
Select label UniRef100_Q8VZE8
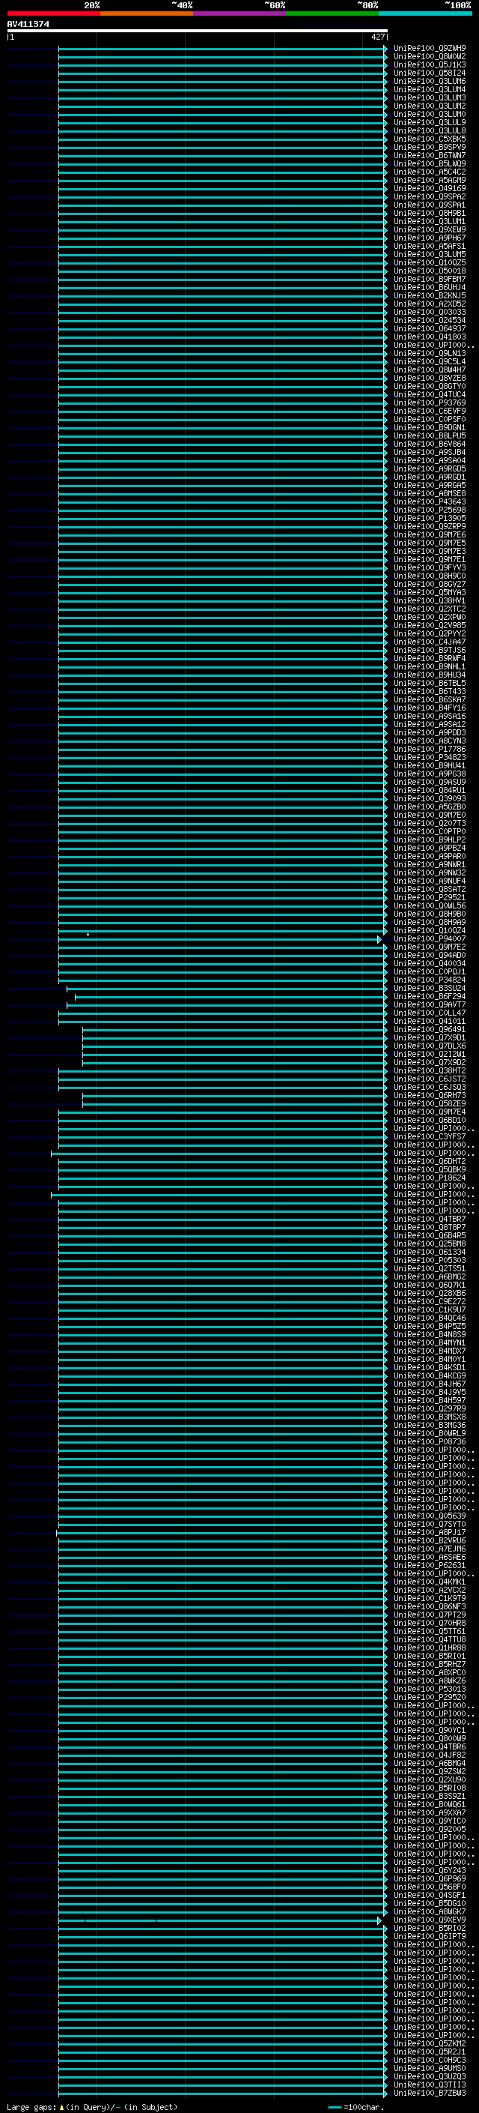coord(430,378)
